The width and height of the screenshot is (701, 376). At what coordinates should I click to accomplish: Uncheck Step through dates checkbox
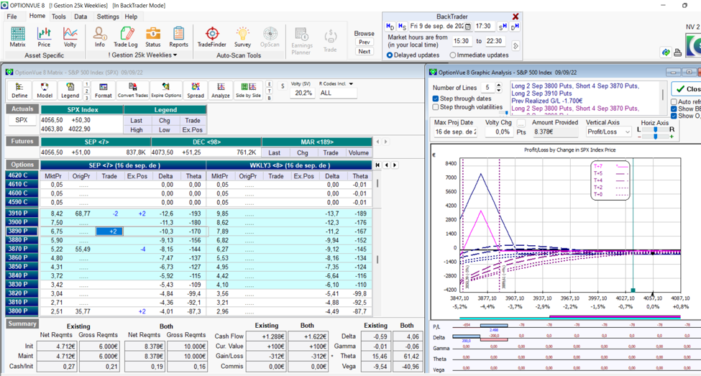pos(436,98)
